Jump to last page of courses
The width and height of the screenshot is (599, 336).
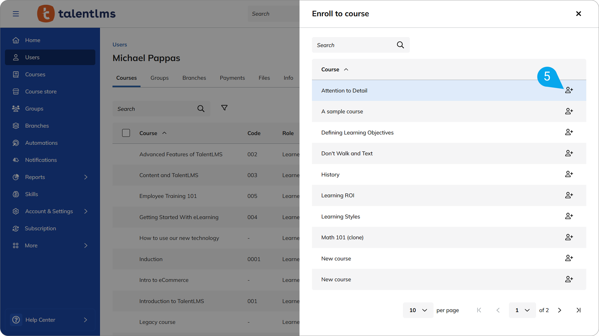tap(578, 310)
